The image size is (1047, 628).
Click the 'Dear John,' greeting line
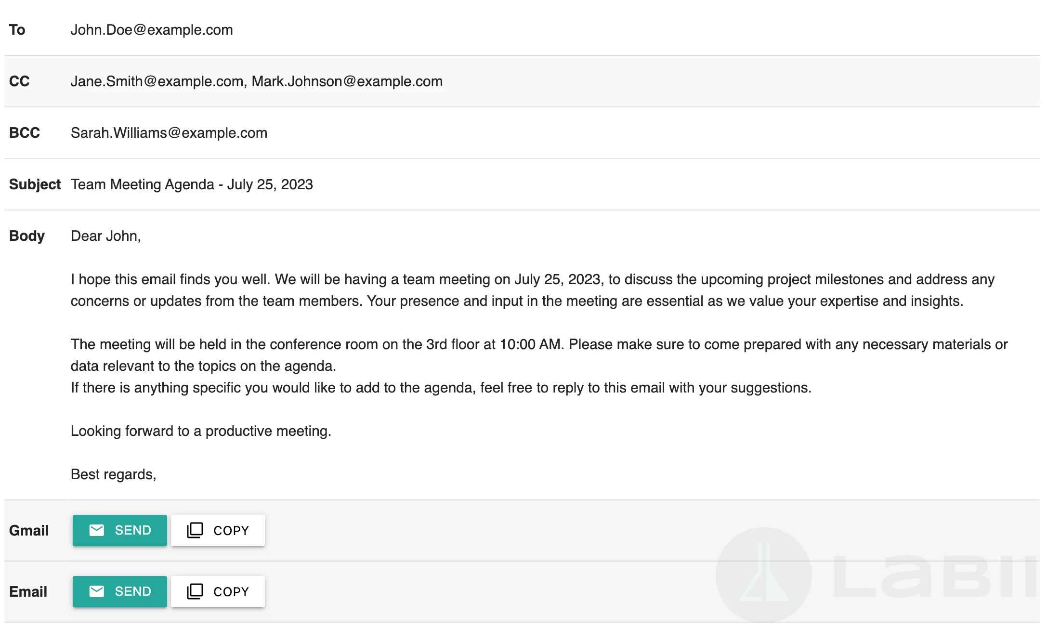(106, 236)
